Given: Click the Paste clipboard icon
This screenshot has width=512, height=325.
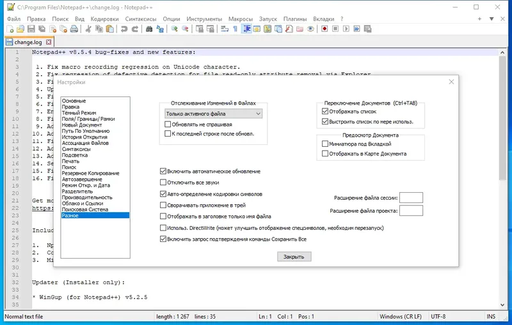Looking at the screenshot, I should pos(110,29).
